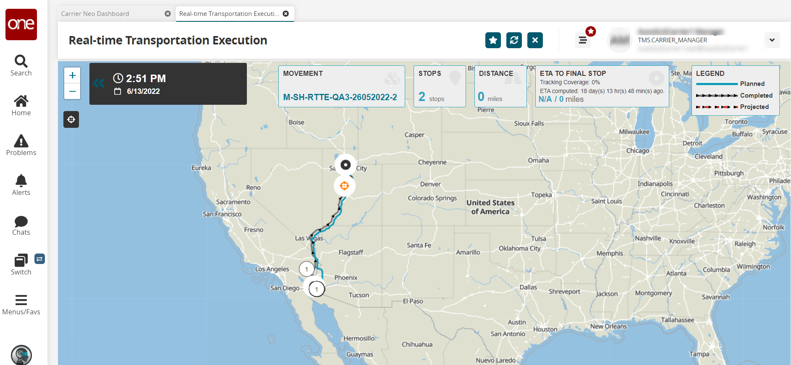791x365 pixels.
Task: Zoom out on the map
Action: 72,91
